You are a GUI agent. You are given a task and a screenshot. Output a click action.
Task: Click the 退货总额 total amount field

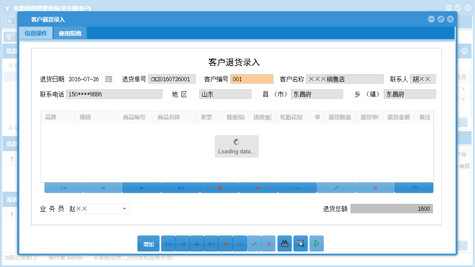(x=391, y=209)
